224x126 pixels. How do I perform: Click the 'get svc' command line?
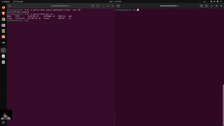(x=40, y=14)
